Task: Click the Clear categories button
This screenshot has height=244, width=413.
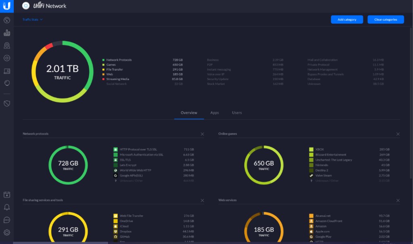Action: (x=386, y=19)
